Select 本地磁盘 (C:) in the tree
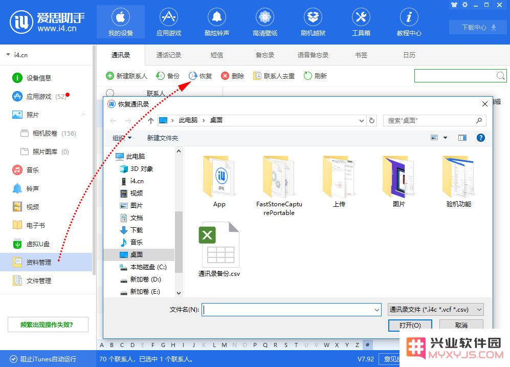 pyautogui.click(x=143, y=267)
